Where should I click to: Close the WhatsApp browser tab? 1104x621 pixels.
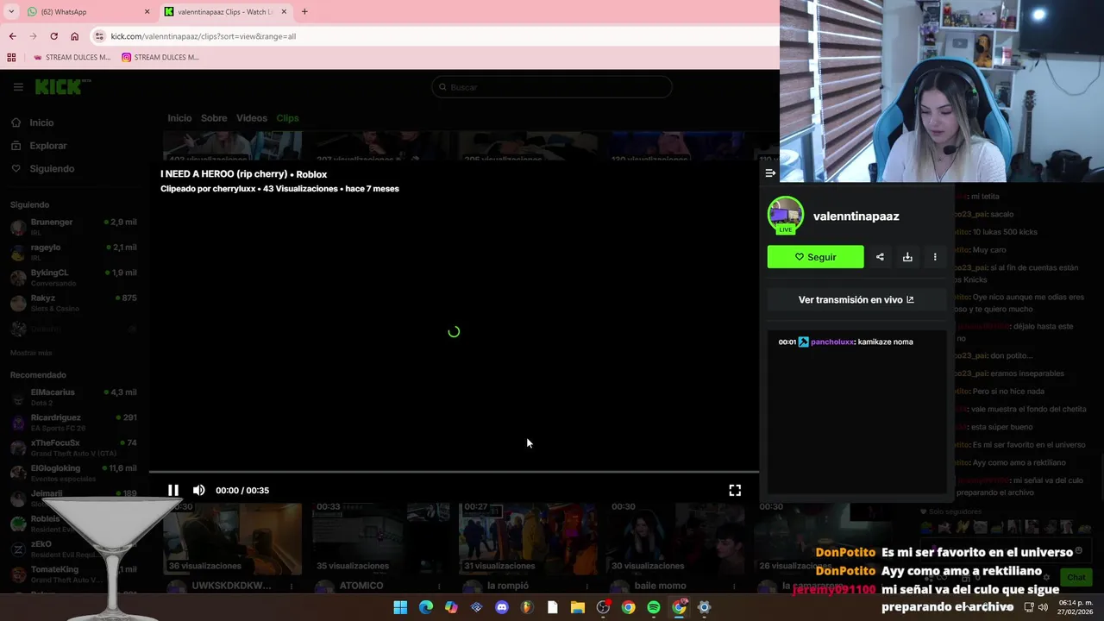147,12
